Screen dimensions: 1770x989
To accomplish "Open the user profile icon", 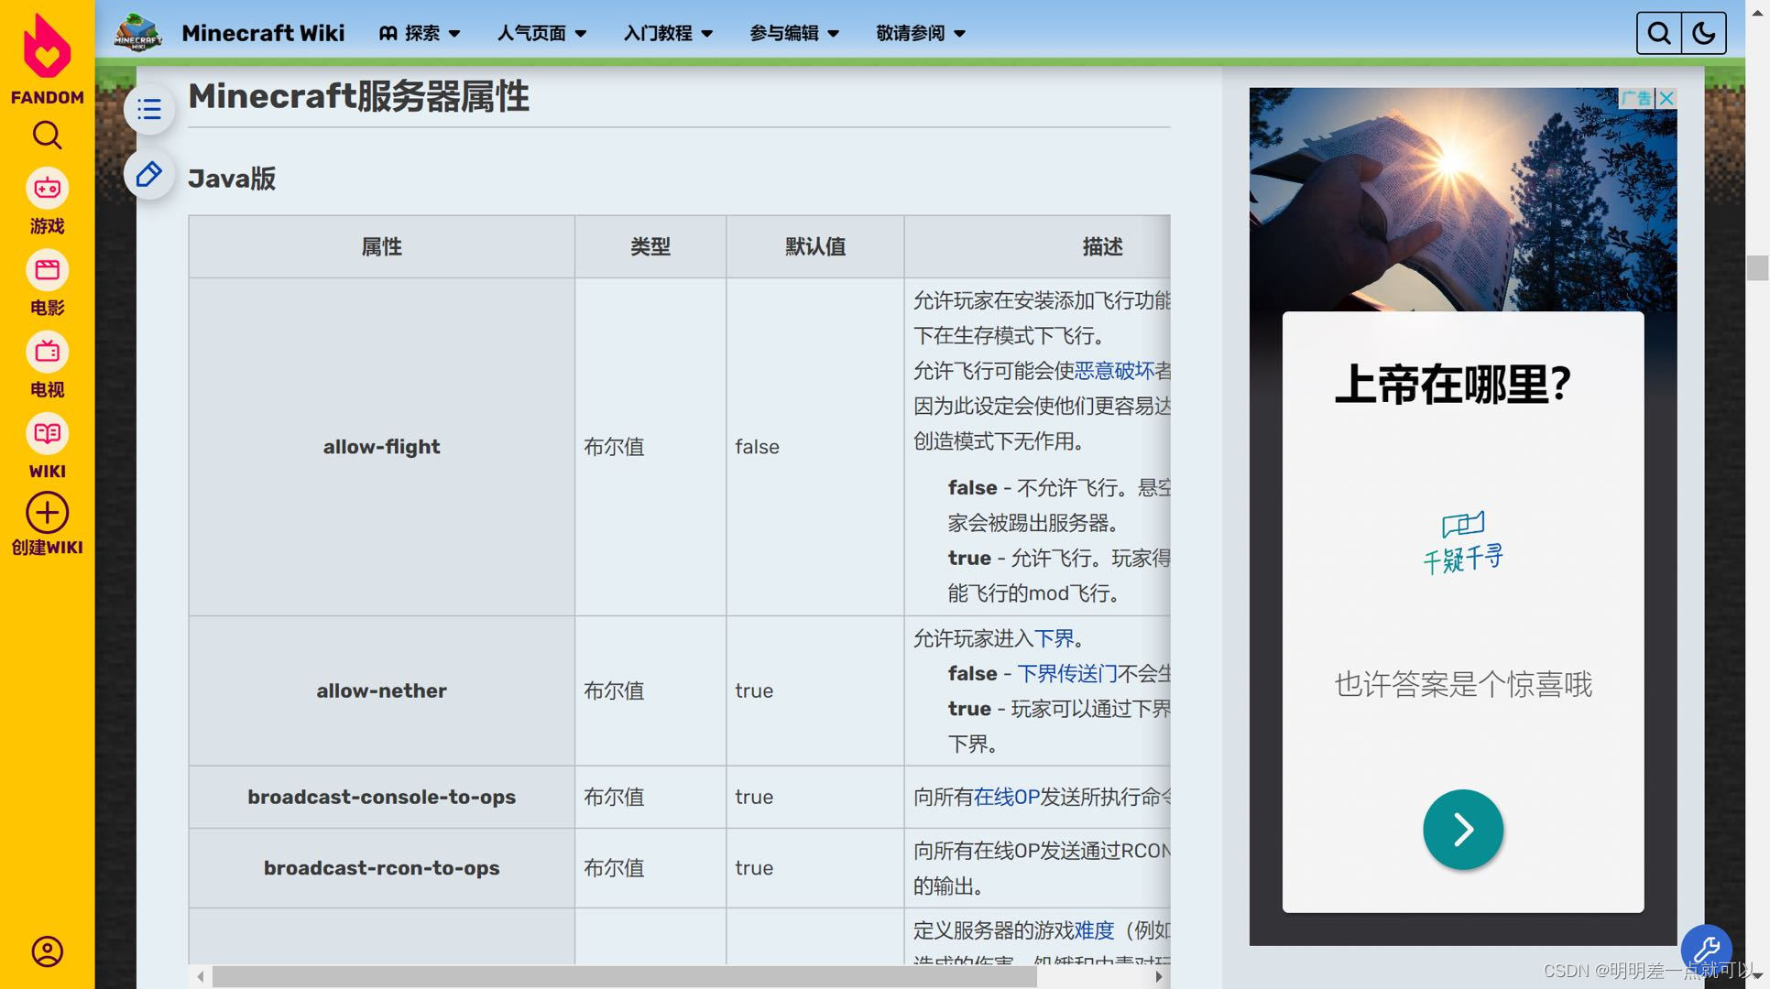I will click(47, 951).
